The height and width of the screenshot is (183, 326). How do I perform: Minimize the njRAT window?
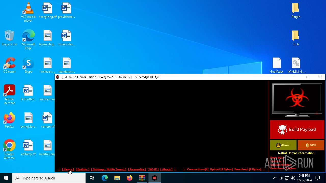pyautogui.click(x=296, y=77)
